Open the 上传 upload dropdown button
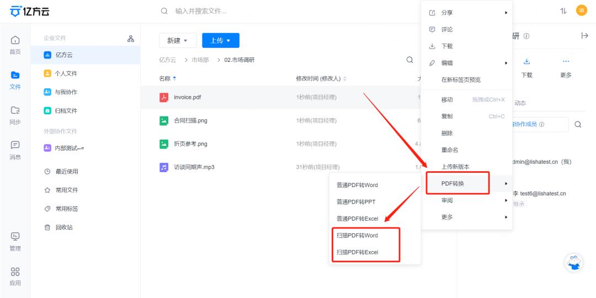 (221, 40)
